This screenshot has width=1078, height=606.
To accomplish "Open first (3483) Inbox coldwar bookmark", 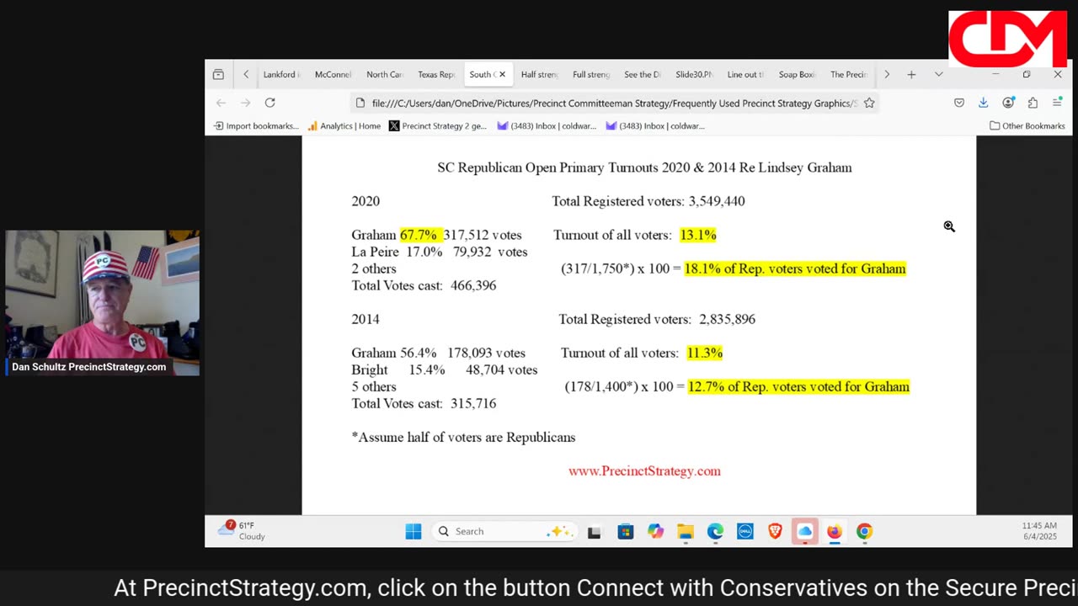I will (547, 126).
